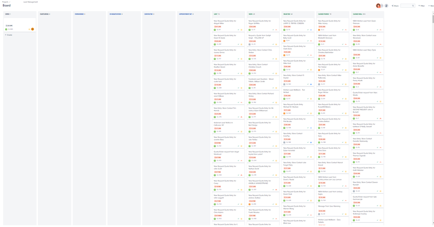434x227 pixels.
Task: Click the scrollbar up arrow on right edge
Action: 433,13
